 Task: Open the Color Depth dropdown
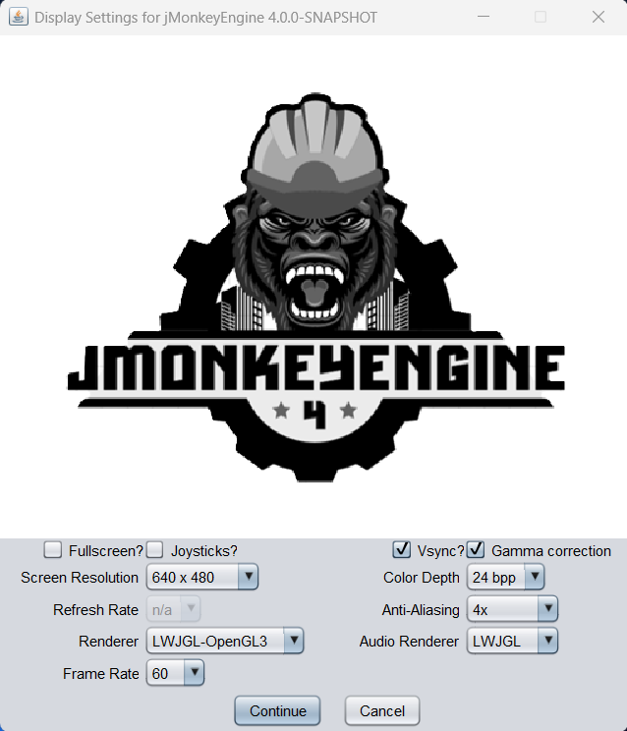coord(505,577)
